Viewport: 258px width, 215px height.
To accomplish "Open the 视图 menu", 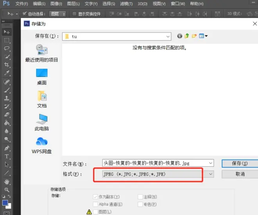I will coord(159,4).
